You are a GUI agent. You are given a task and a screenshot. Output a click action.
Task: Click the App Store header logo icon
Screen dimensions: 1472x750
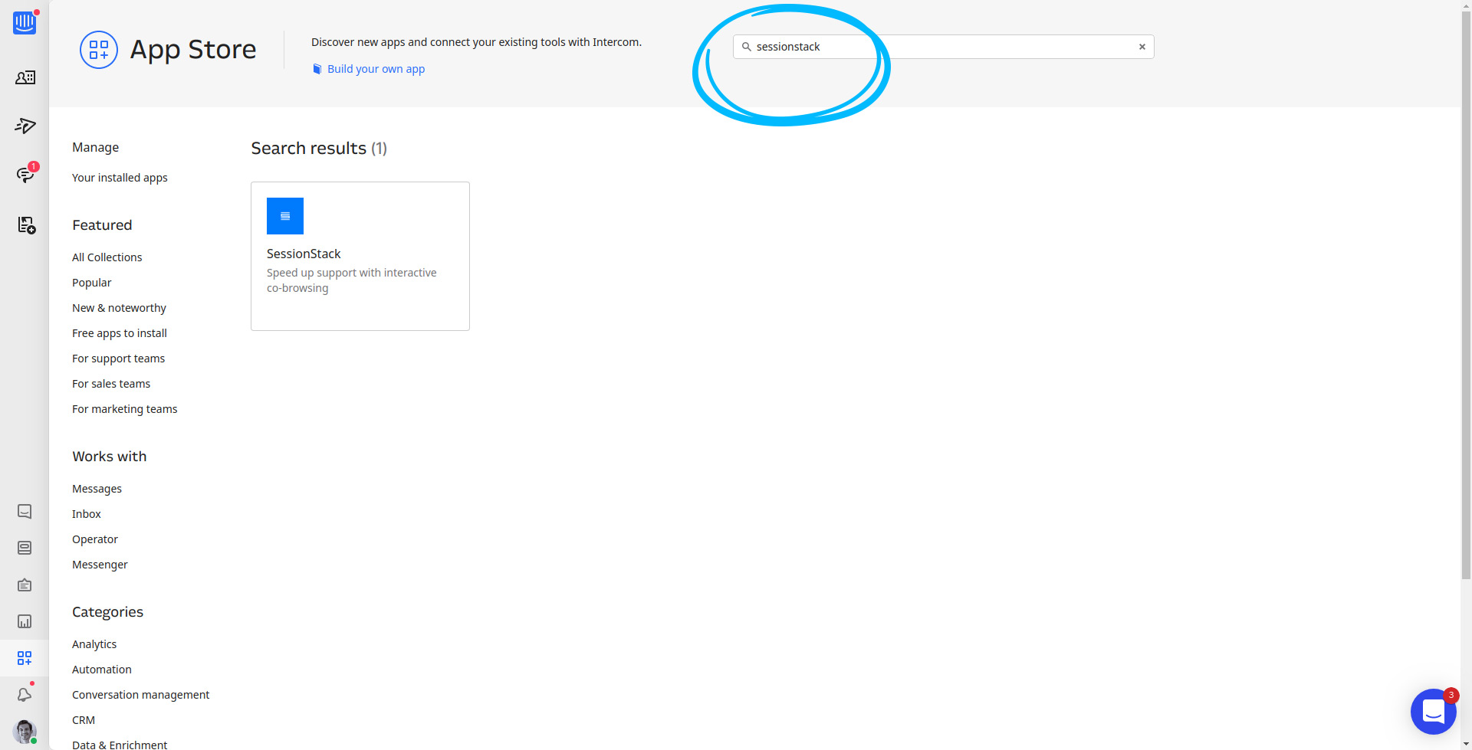pyautogui.click(x=99, y=50)
